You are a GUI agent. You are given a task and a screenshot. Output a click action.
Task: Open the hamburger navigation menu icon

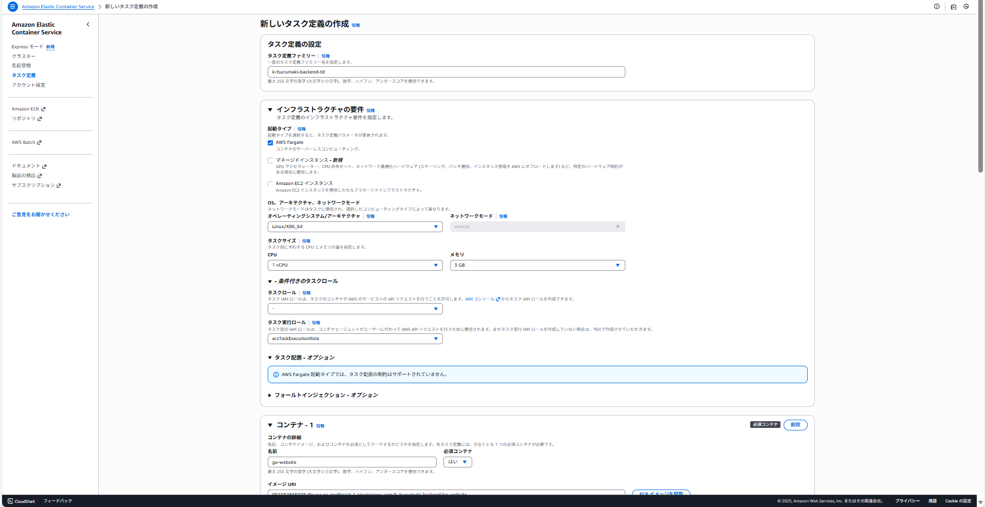pyautogui.click(x=13, y=7)
